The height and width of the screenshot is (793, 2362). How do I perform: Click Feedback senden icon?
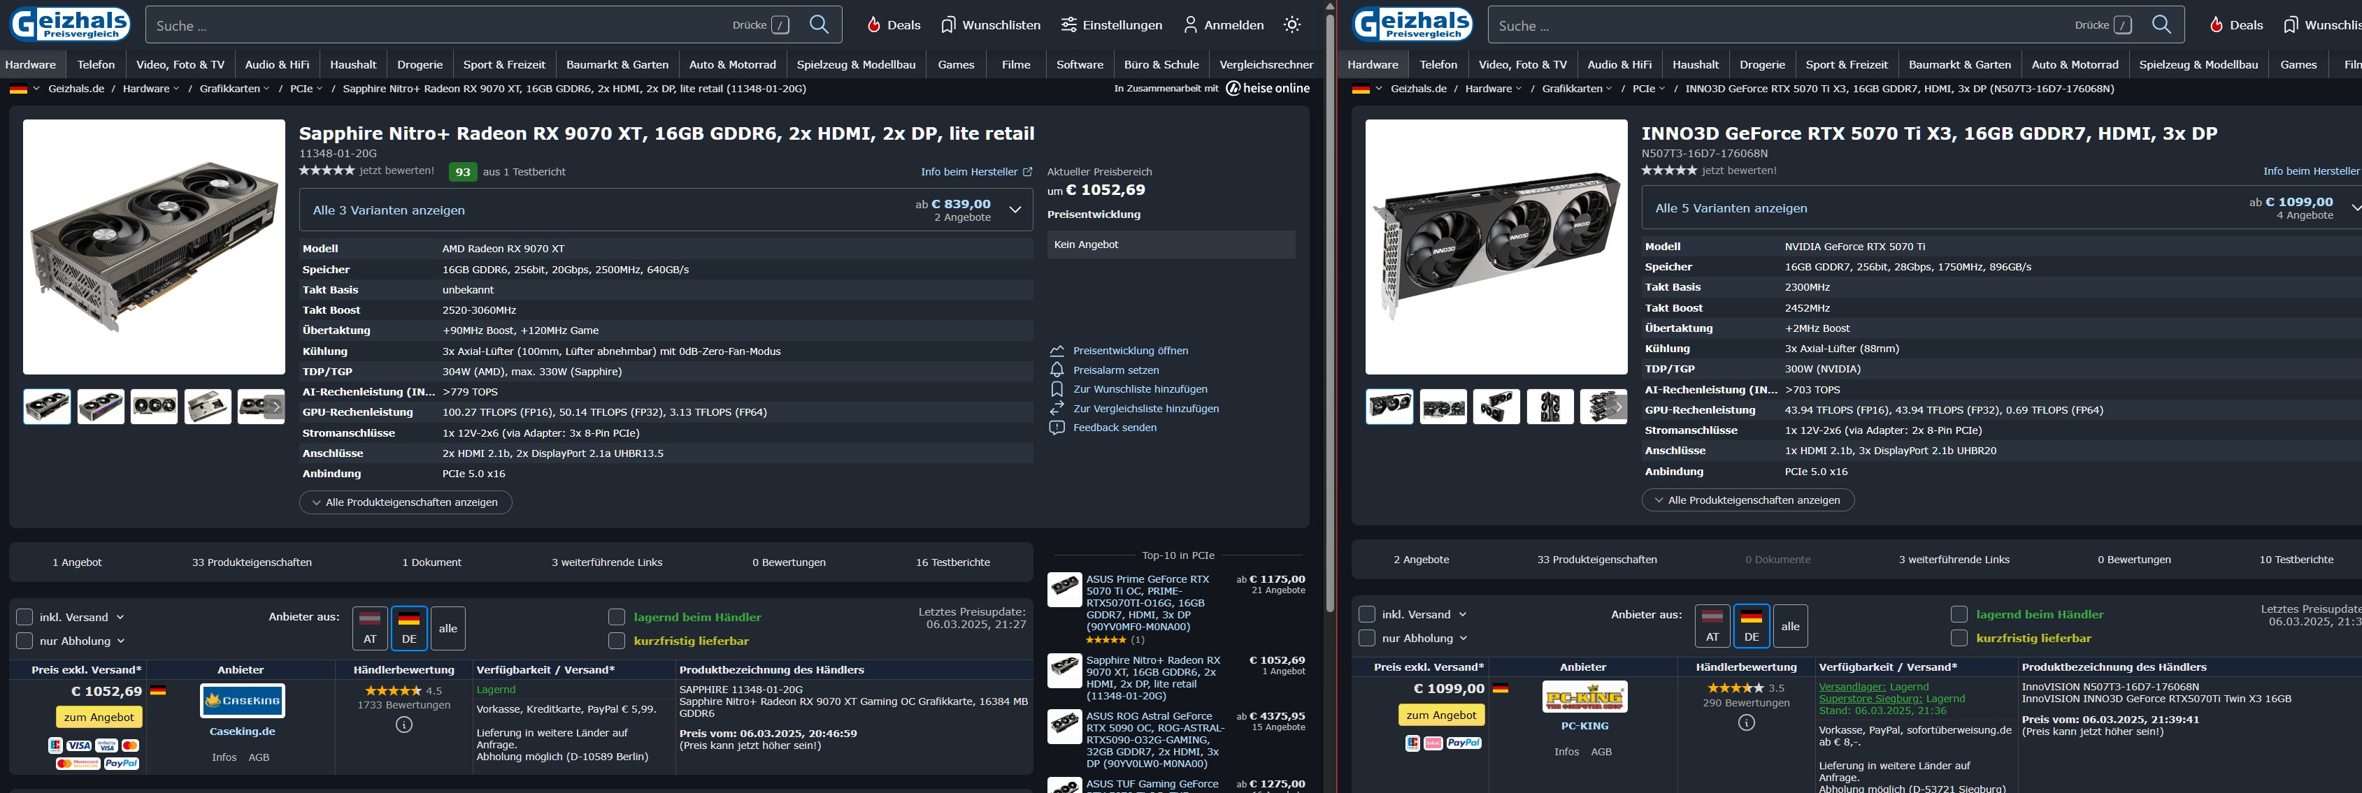[x=1057, y=428]
